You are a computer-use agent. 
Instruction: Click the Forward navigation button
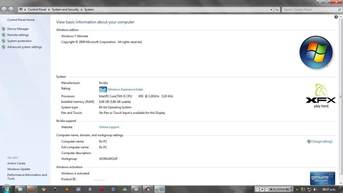(x=11, y=10)
